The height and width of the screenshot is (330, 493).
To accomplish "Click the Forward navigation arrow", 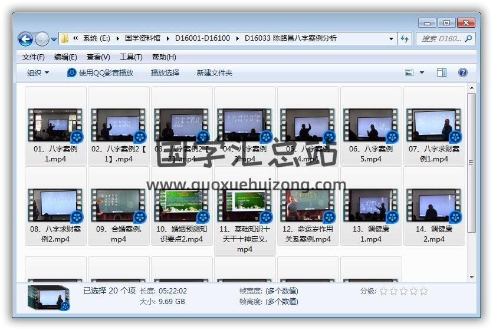I will tap(42, 39).
